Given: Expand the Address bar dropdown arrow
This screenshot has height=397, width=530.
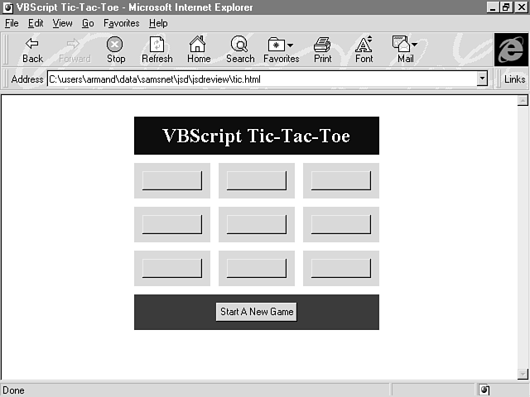Looking at the screenshot, I should tap(482, 79).
